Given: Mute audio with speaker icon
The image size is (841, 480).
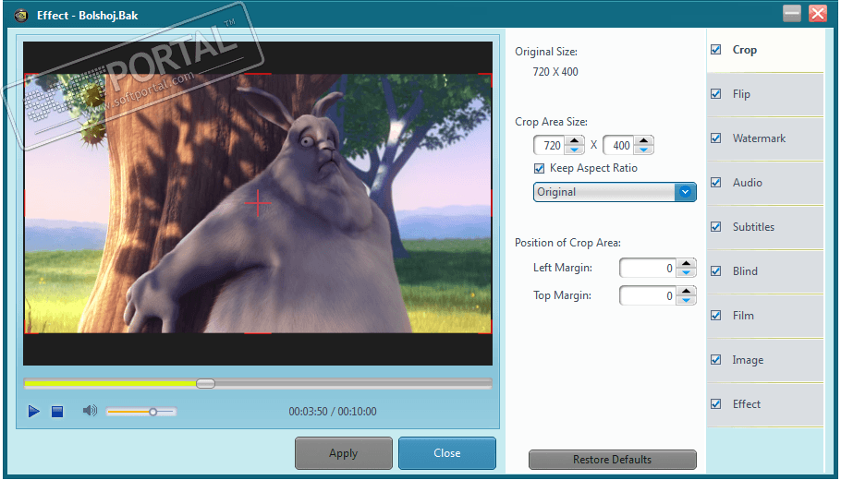Looking at the screenshot, I should tap(90, 411).
